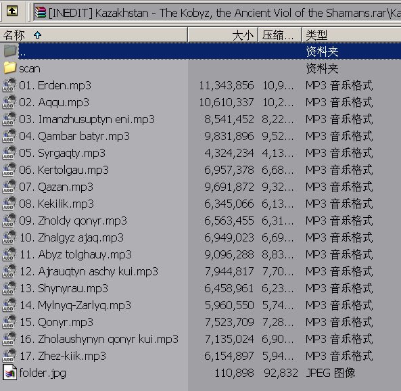Viewport: 401px width, 391px height.
Task: Select file name '08. Kekilik.mp3'
Action: (56, 204)
